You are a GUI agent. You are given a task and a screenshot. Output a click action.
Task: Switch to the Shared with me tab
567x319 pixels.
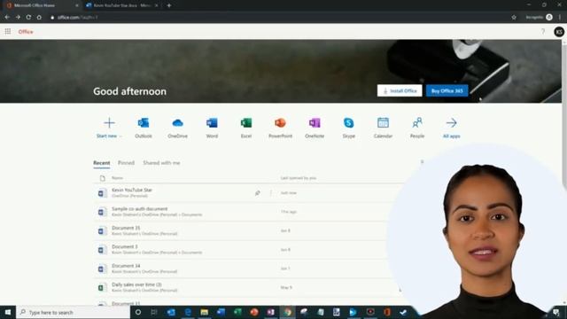pyautogui.click(x=161, y=163)
